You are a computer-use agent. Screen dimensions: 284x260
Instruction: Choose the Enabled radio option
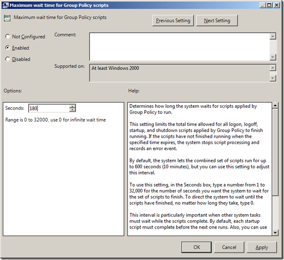(x=8, y=48)
